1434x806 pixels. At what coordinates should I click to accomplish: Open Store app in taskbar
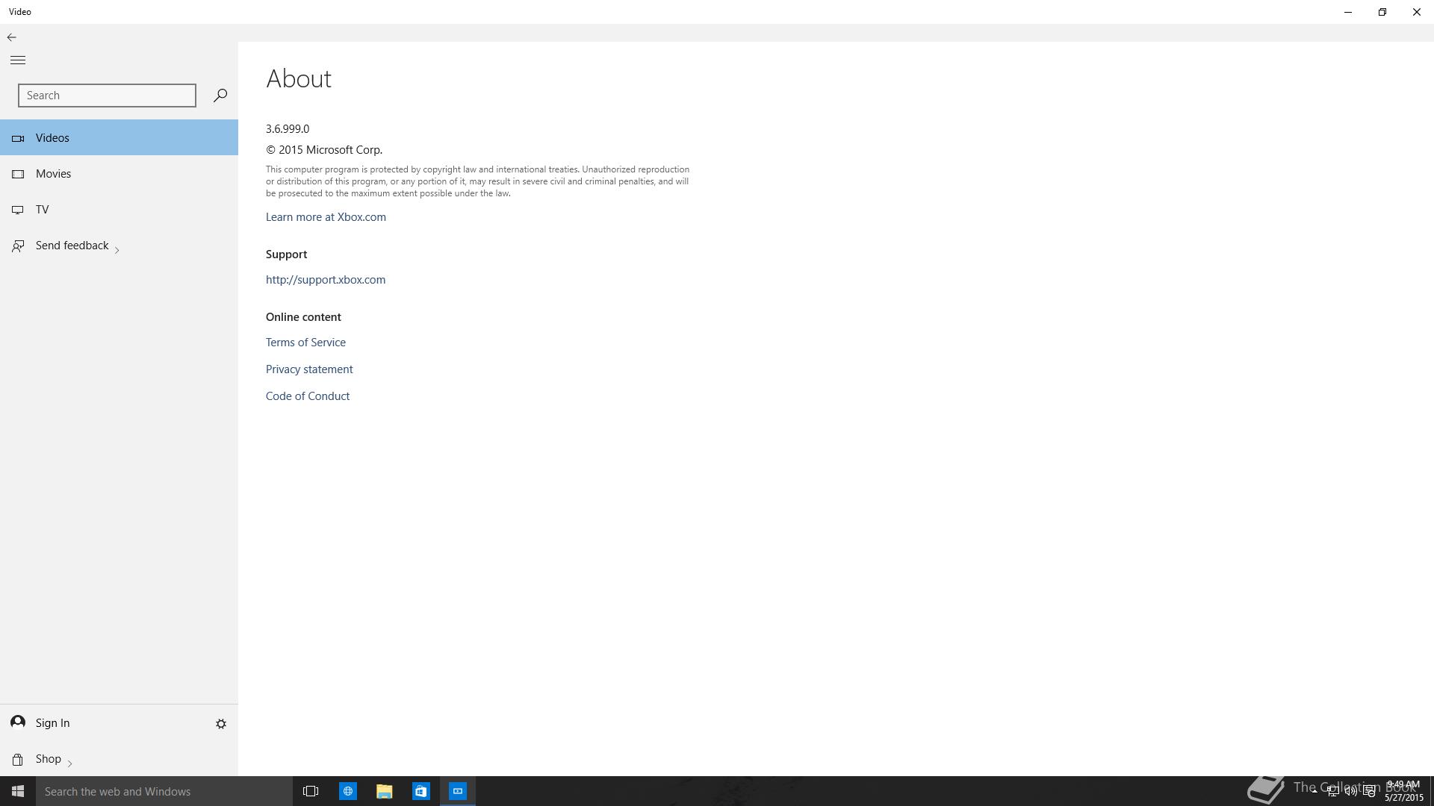point(420,791)
